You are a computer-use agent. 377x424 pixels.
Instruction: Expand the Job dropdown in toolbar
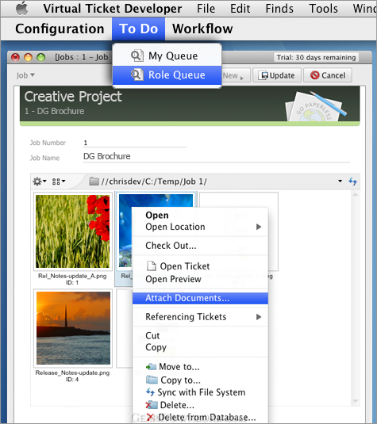tap(25, 75)
